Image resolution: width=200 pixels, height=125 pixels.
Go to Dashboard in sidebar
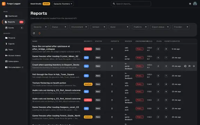tap(14, 16)
